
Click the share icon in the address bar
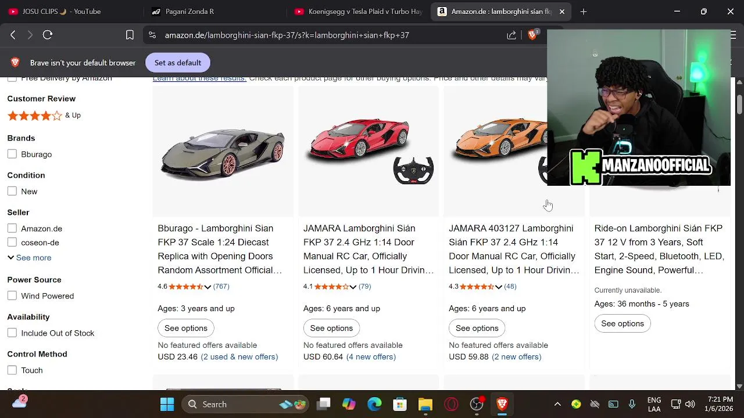[x=512, y=35]
